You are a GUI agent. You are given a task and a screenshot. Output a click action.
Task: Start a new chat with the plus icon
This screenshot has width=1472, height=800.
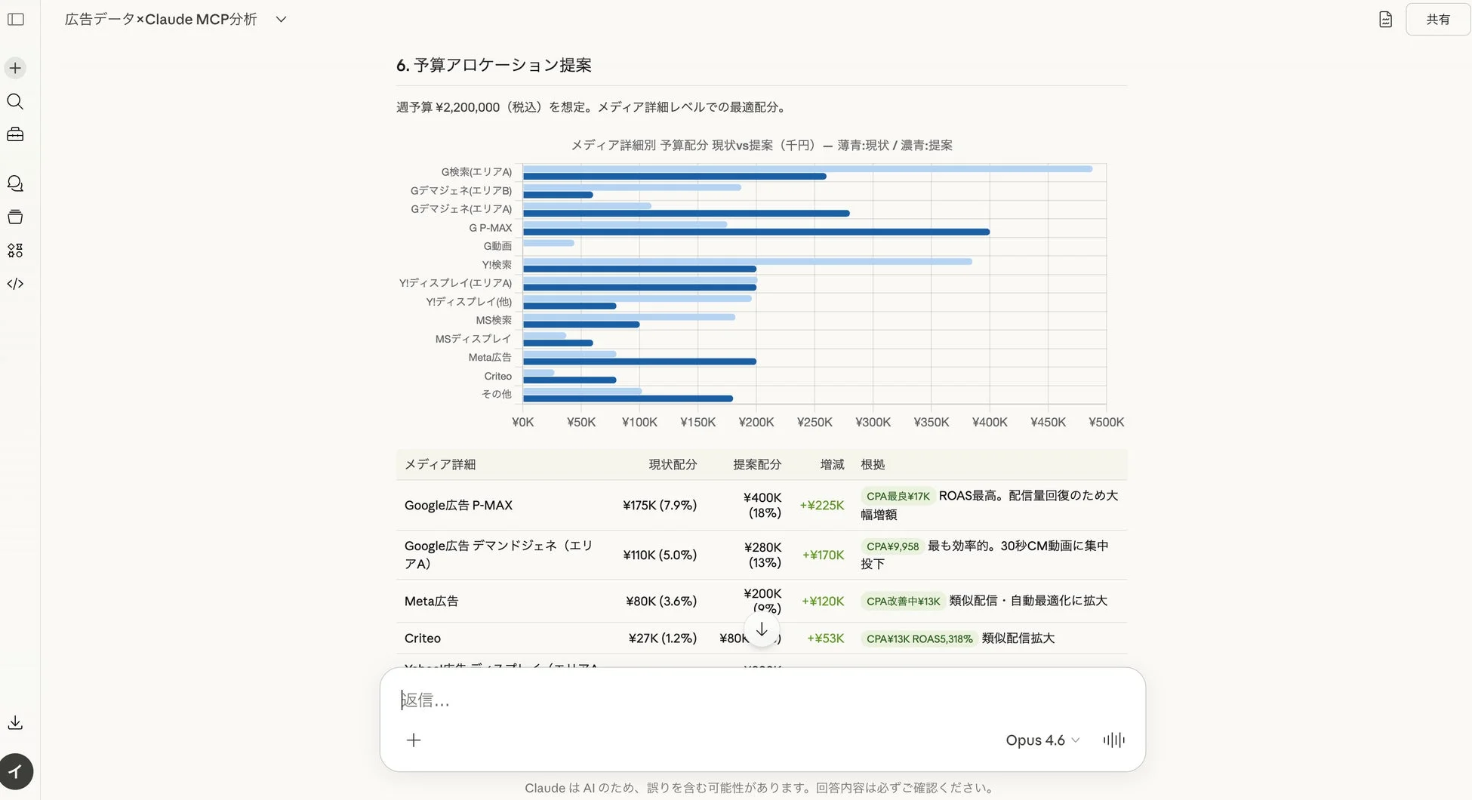click(x=15, y=67)
